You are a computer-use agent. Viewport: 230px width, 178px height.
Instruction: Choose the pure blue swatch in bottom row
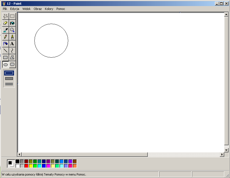tap(44, 166)
